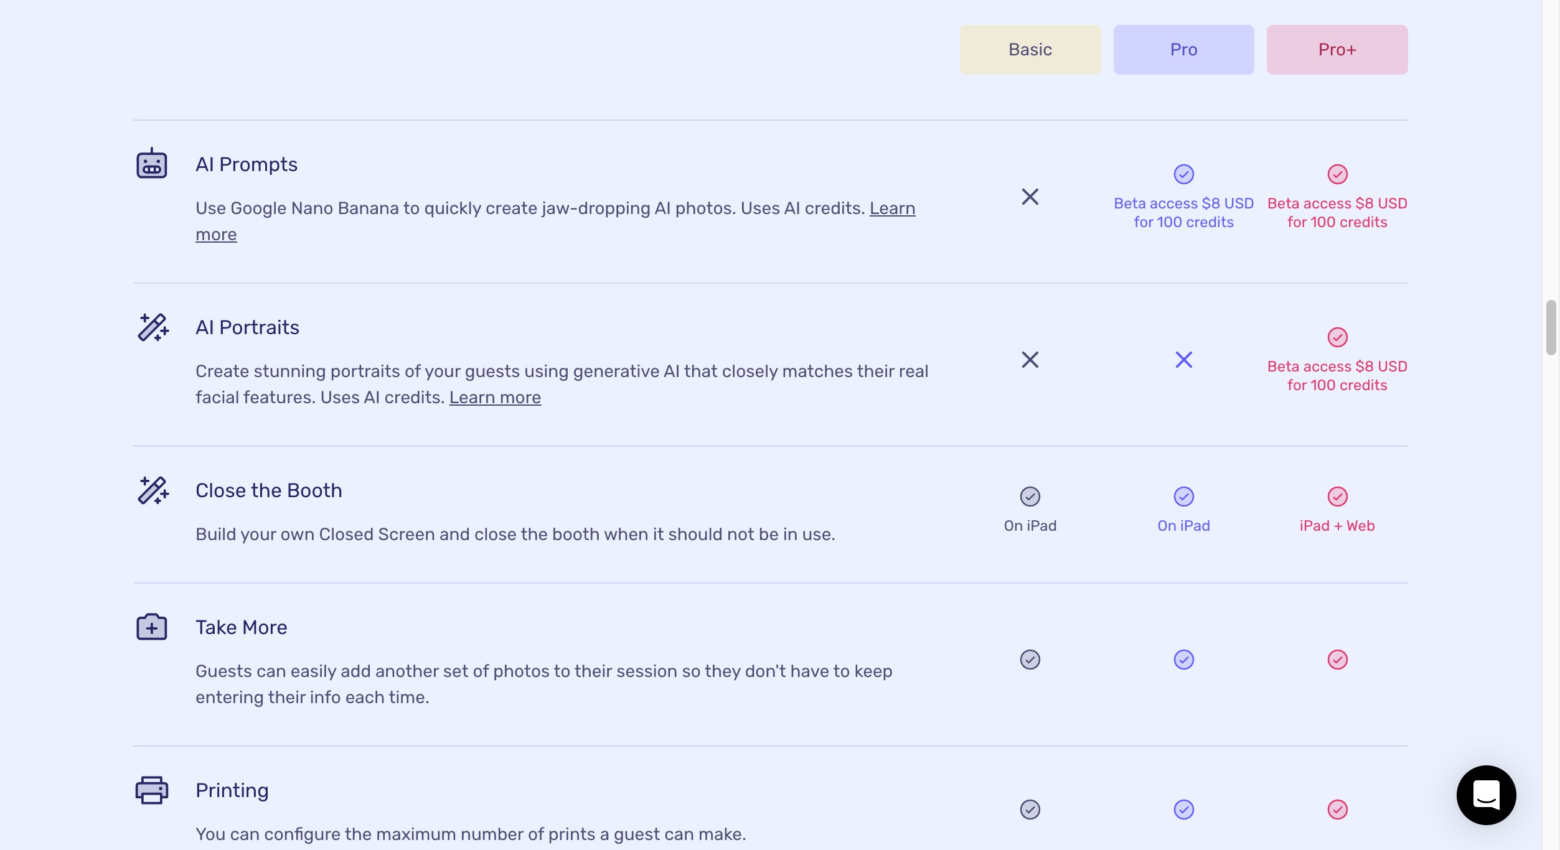Viewport: 1560px width, 850px height.
Task: Click the Pro+ checkmark for AI Portraits
Action: 1337,337
